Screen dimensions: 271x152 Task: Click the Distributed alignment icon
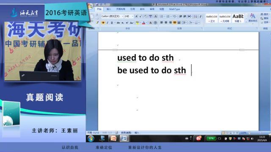point(179,22)
